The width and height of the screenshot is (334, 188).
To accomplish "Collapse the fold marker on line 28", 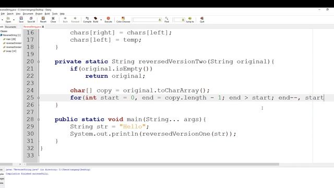I will 39,120.
